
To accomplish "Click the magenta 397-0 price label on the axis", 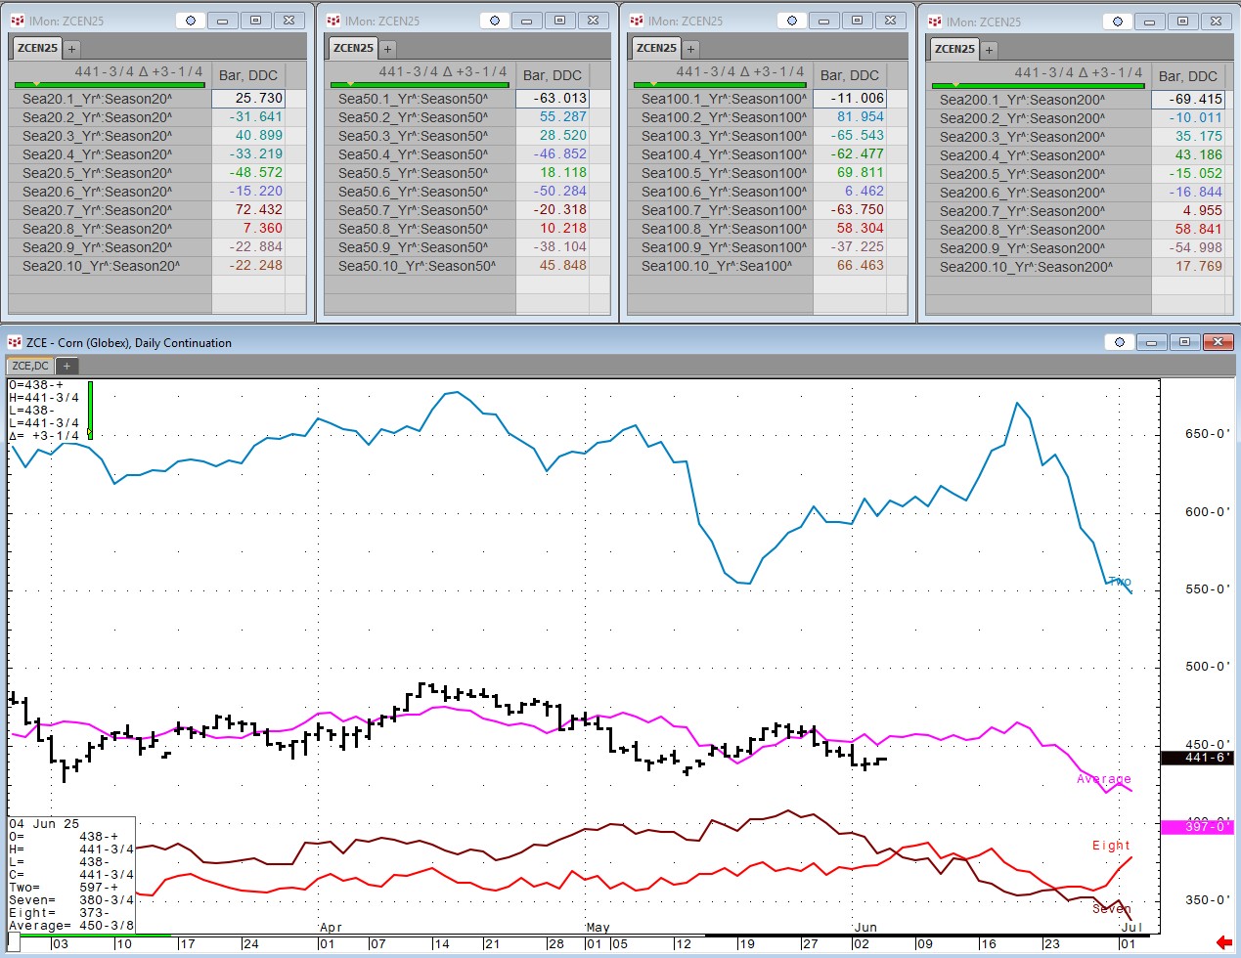I will 1196,827.
